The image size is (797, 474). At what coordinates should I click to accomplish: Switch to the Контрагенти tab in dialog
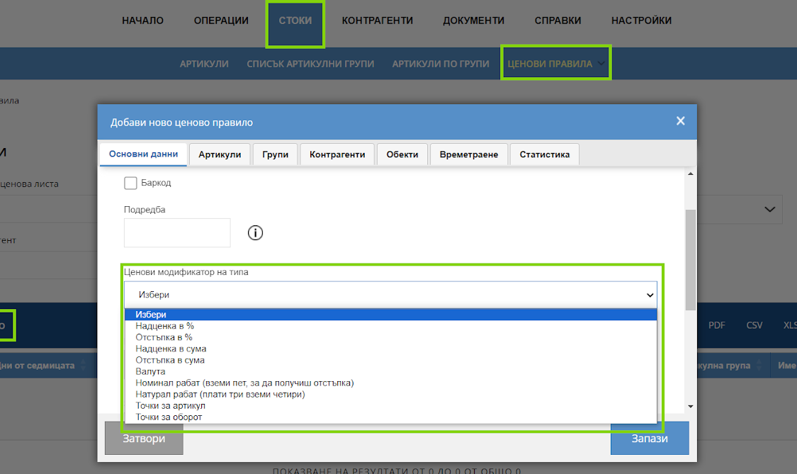coord(337,154)
